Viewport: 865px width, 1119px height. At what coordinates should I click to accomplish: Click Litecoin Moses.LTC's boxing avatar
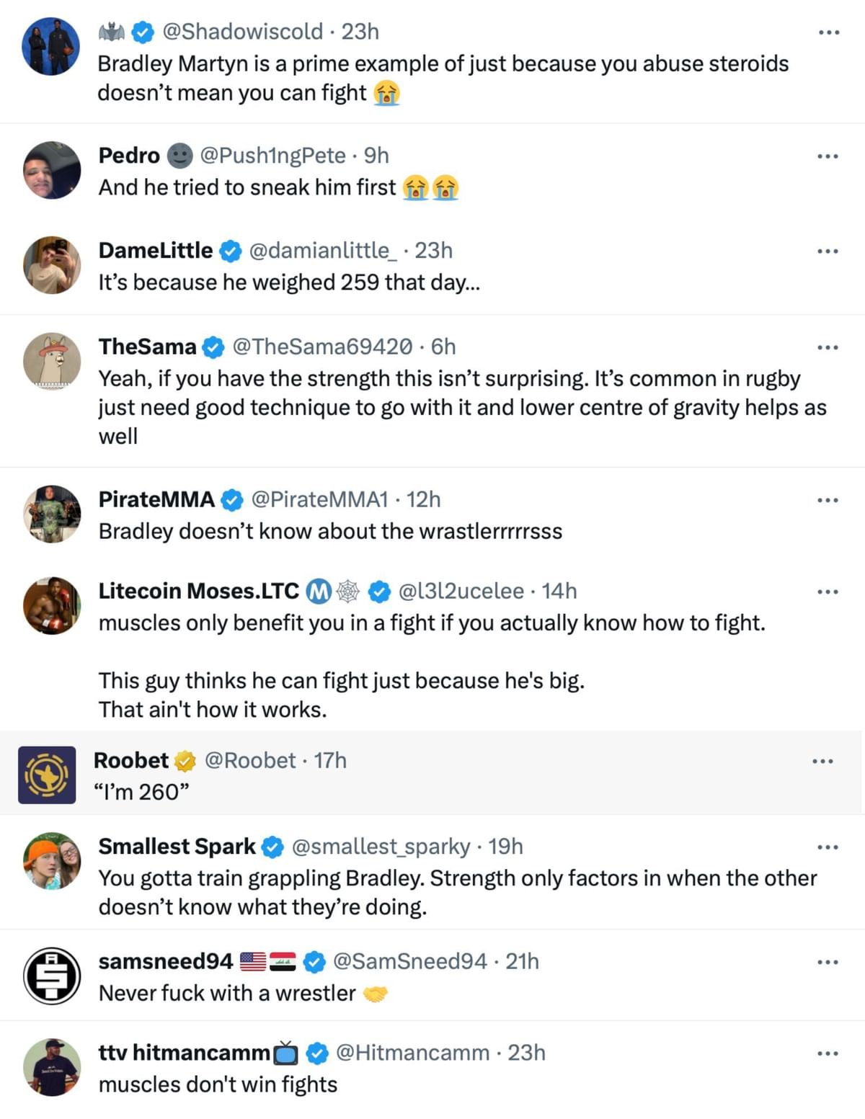[x=51, y=605]
